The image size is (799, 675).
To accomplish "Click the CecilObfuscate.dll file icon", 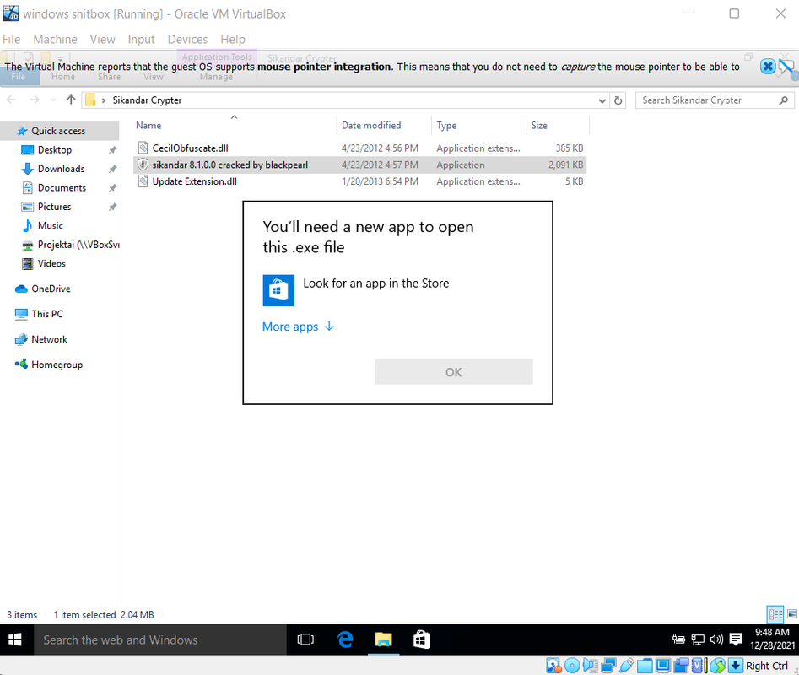I will 143,148.
